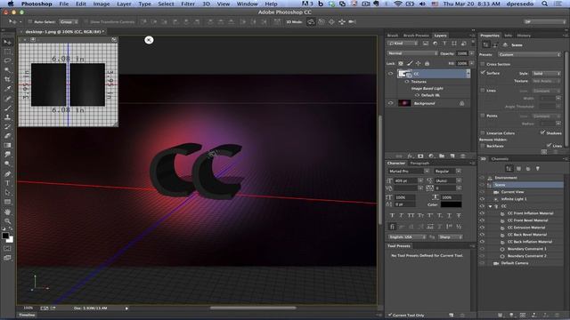Open the foreground color swatch
Viewport: 570px width, 320px height.
click(x=5, y=236)
